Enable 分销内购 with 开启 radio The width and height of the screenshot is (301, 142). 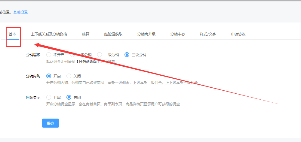pyautogui.click(x=49, y=76)
